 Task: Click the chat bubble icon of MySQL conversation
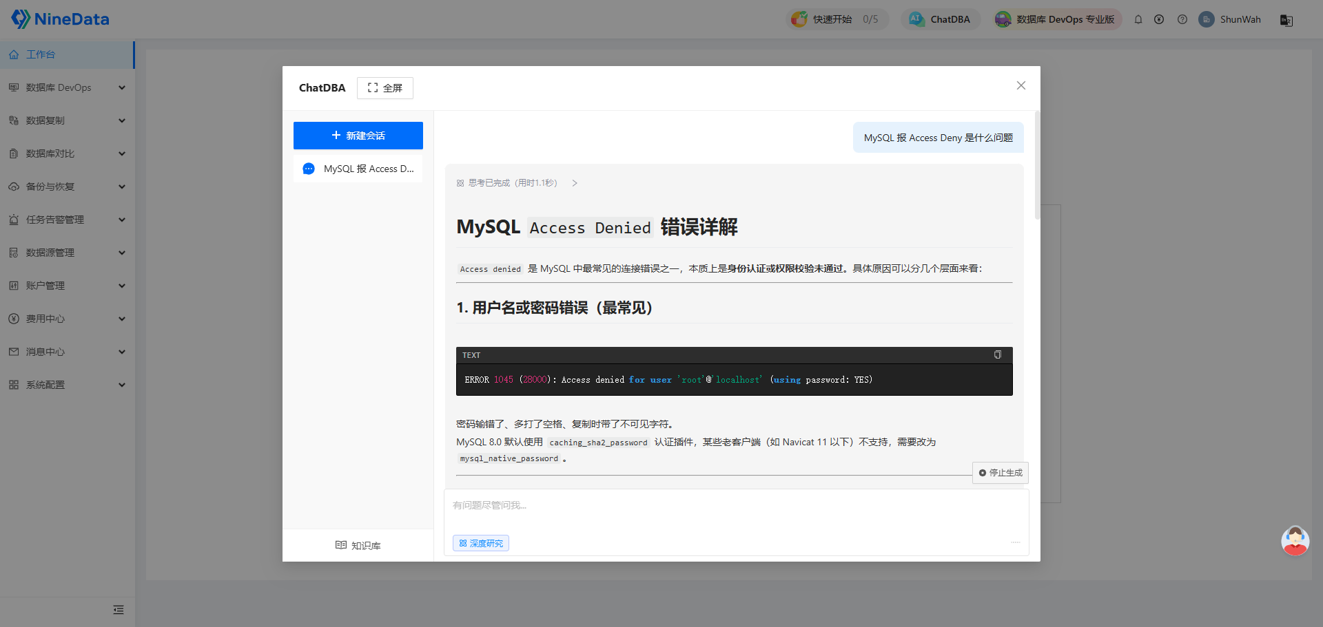pos(309,169)
